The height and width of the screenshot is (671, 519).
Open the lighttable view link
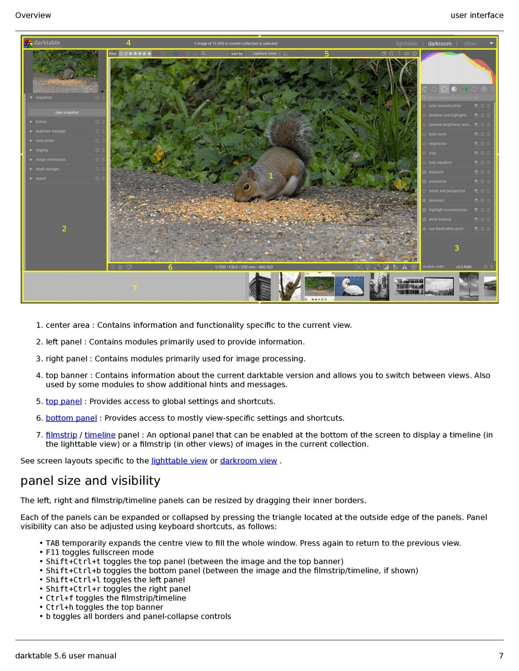tap(179, 461)
